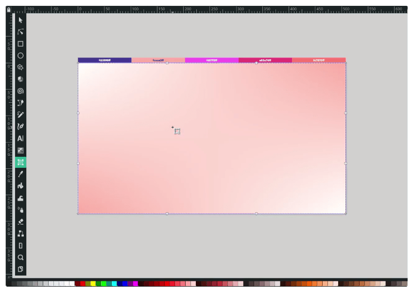Viewport: 413px width, 292px height.
Task: Click the dark blue swatch bar above canvas
Action: (x=104, y=60)
